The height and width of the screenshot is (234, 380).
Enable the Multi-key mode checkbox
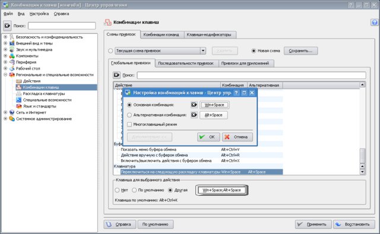129,124
